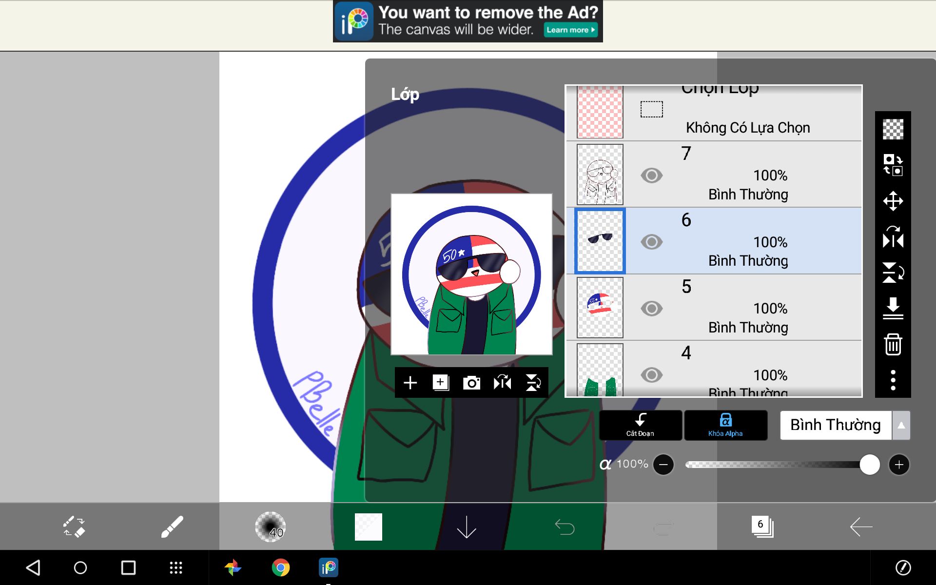This screenshot has width=936, height=585.
Task: Toggle visibility of layer 5
Action: 652,309
